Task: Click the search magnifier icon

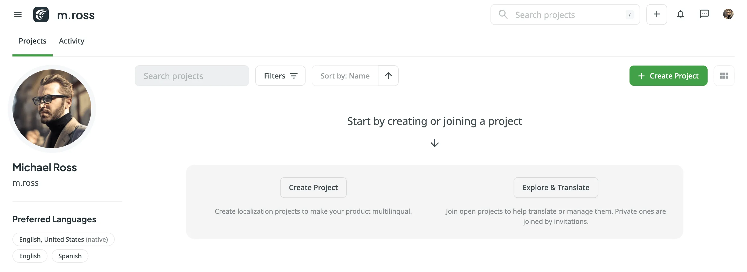Action: point(503,14)
